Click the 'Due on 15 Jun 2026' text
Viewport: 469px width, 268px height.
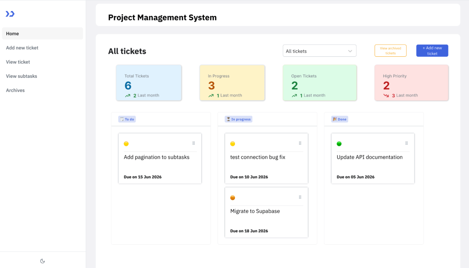pos(143,177)
